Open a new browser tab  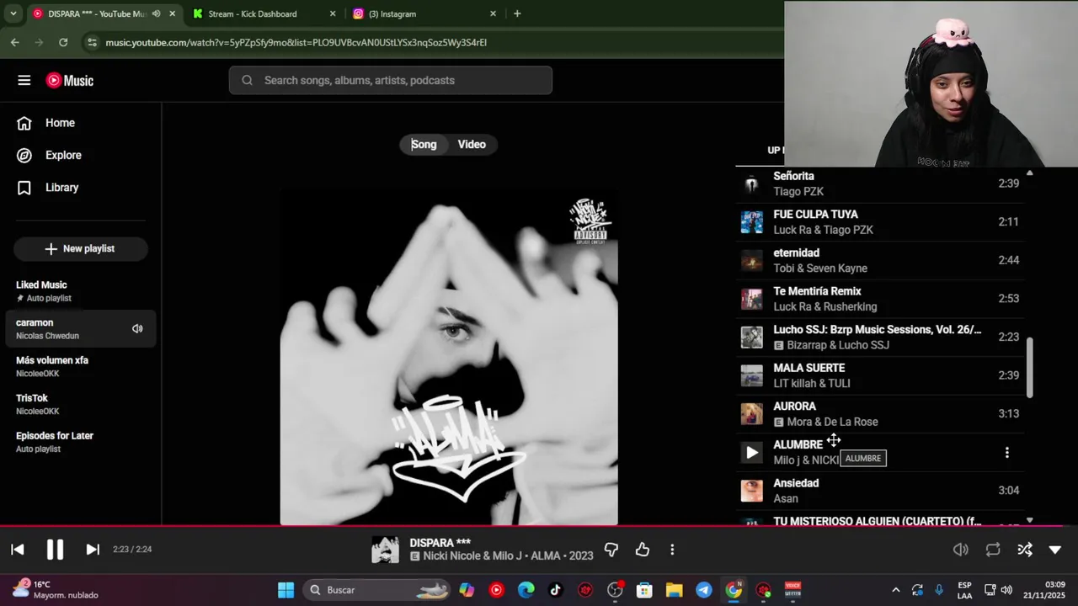pyautogui.click(x=517, y=13)
